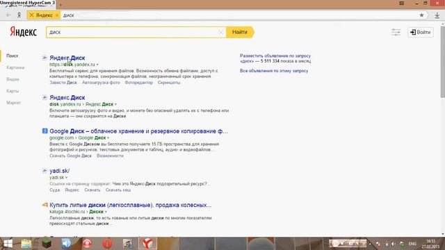445x250 pixels.
Task: Open Windows Start button
Action: click(8, 244)
